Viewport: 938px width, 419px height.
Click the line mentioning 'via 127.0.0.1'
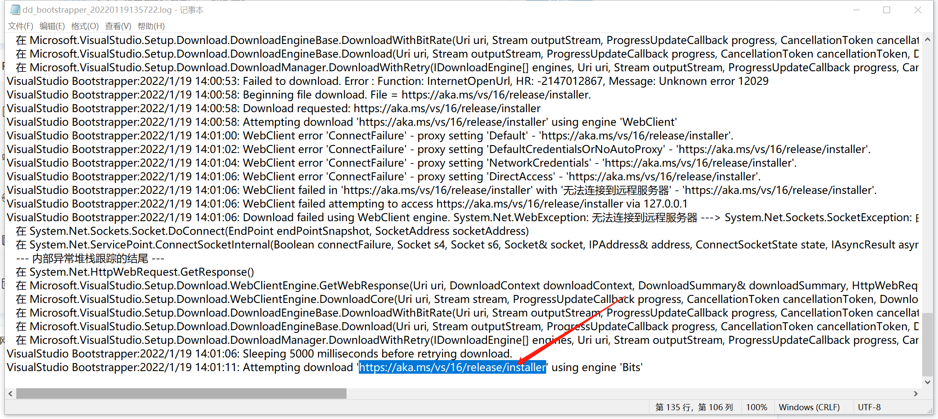(x=347, y=204)
